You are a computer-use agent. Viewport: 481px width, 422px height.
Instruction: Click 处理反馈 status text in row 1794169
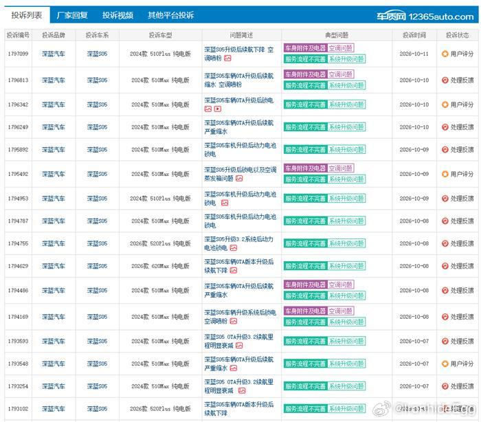click(x=462, y=317)
